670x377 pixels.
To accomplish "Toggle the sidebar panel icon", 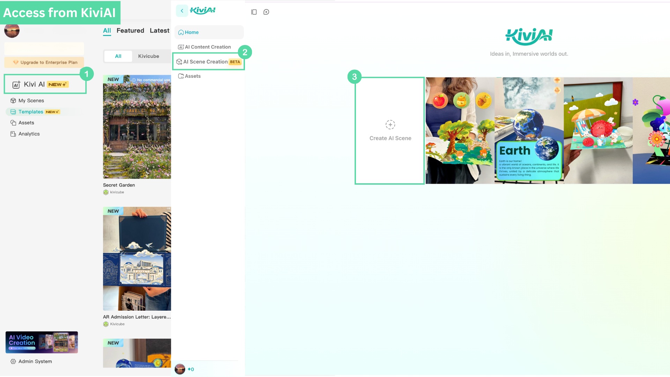I will [x=254, y=12].
